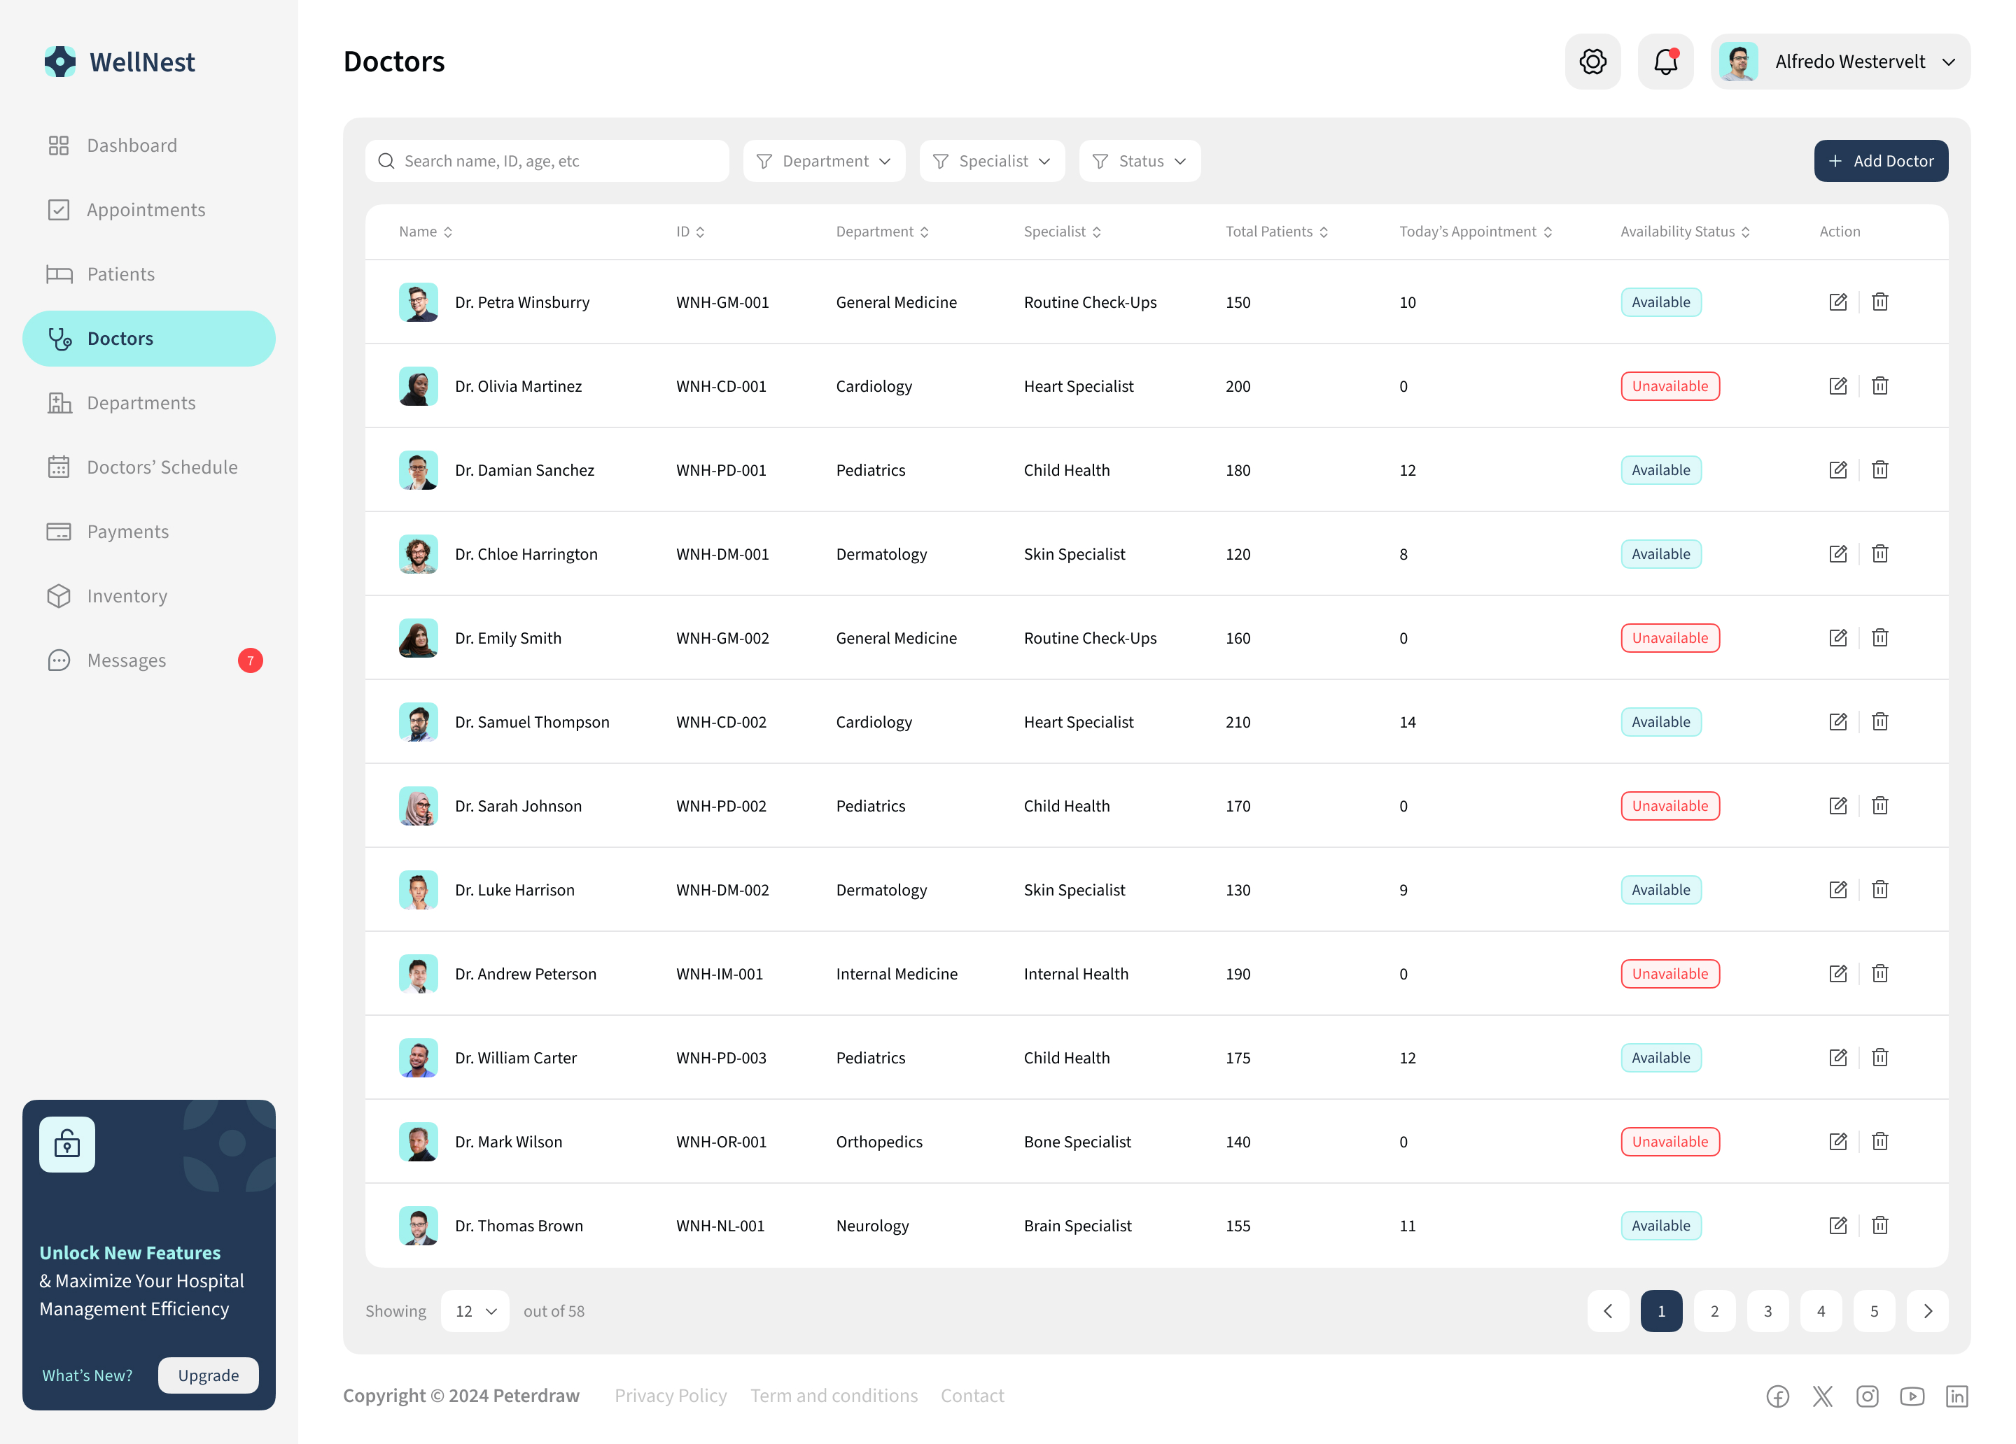This screenshot has height=1444, width=2016.
Task: Expand the Specialist filter
Action: [992, 161]
